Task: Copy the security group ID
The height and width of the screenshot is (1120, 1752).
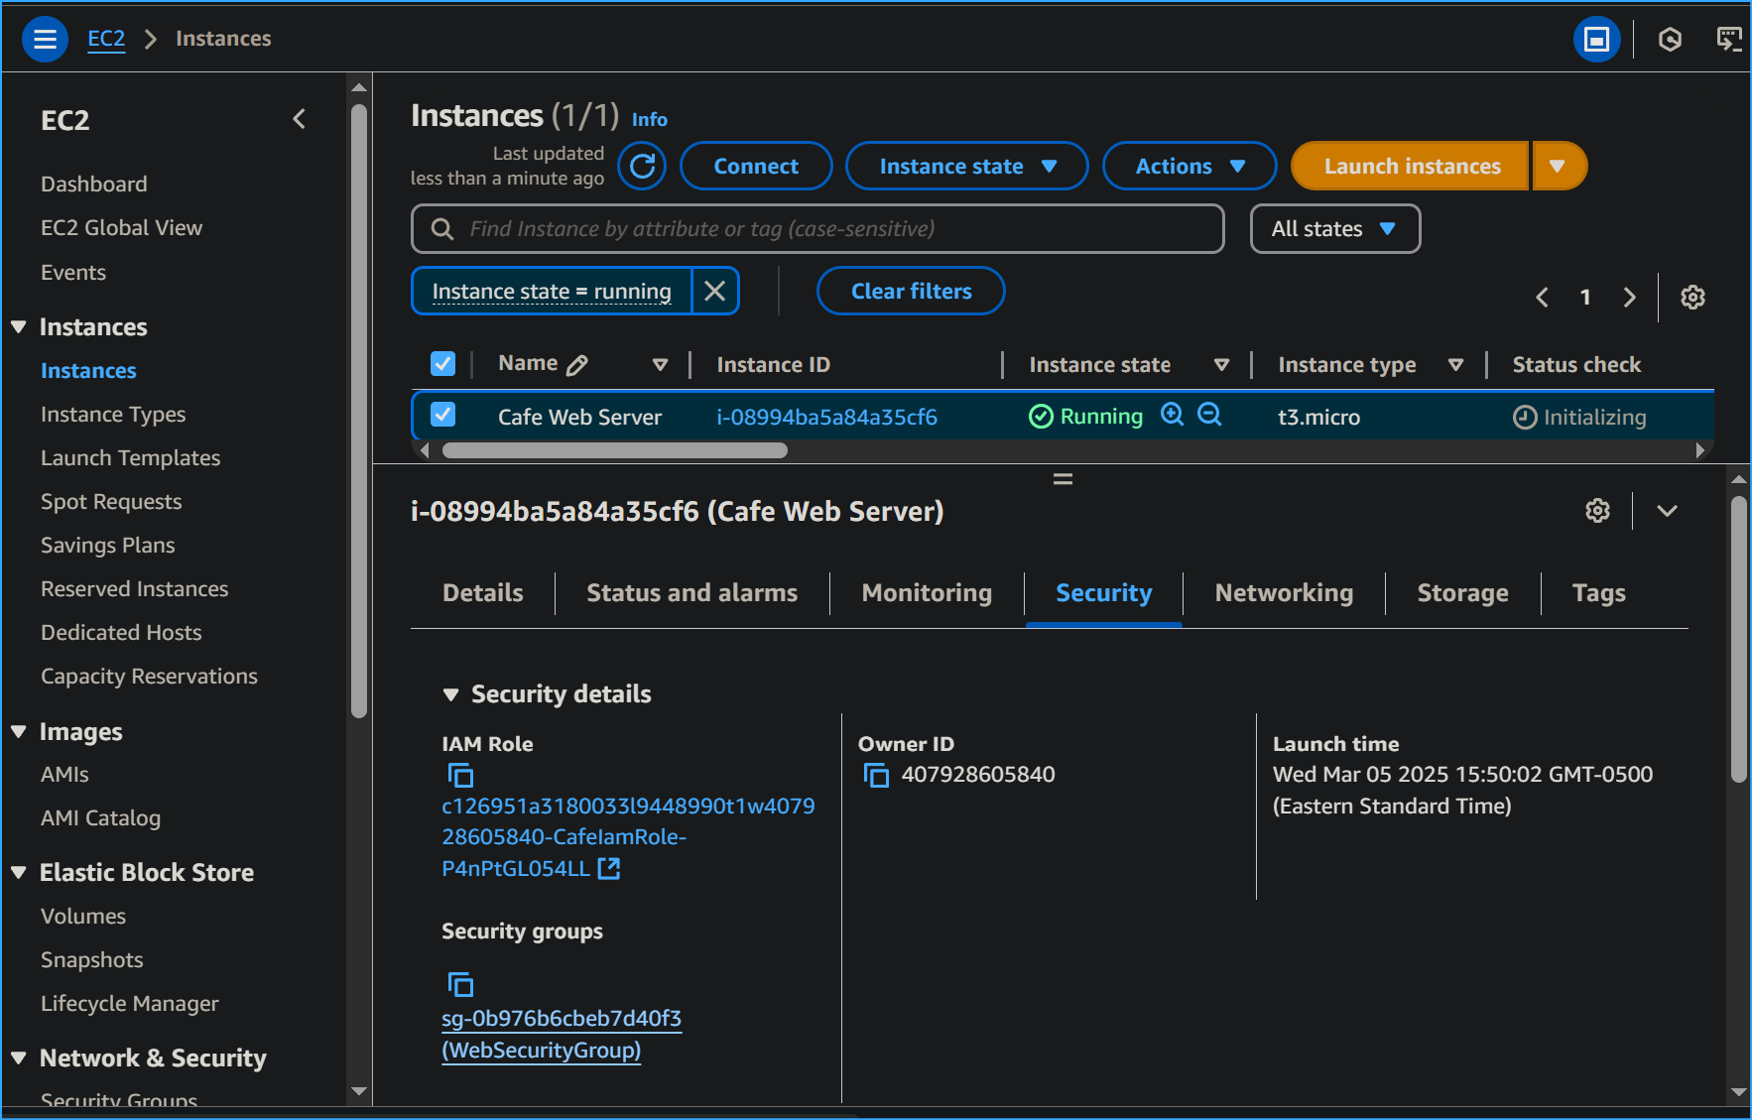Action: click(460, 984)
